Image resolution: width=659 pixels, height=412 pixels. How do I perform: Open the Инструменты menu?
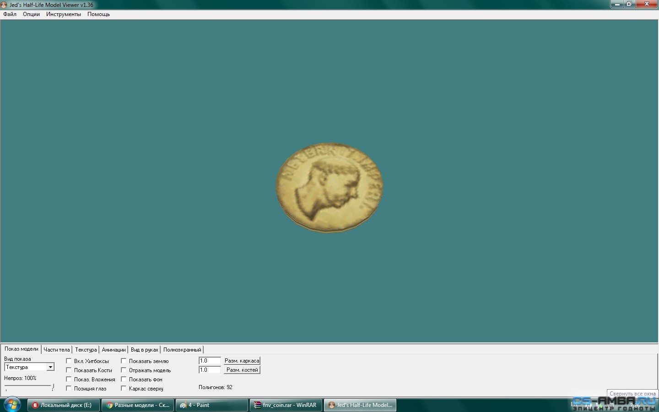point(63,14)
